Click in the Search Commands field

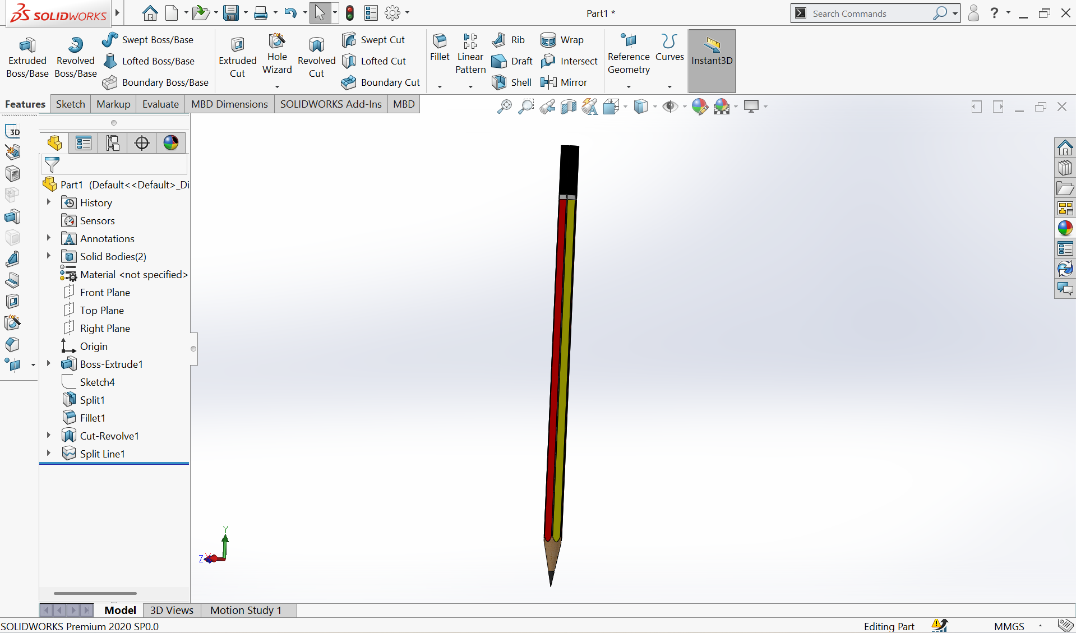[869, 13]
